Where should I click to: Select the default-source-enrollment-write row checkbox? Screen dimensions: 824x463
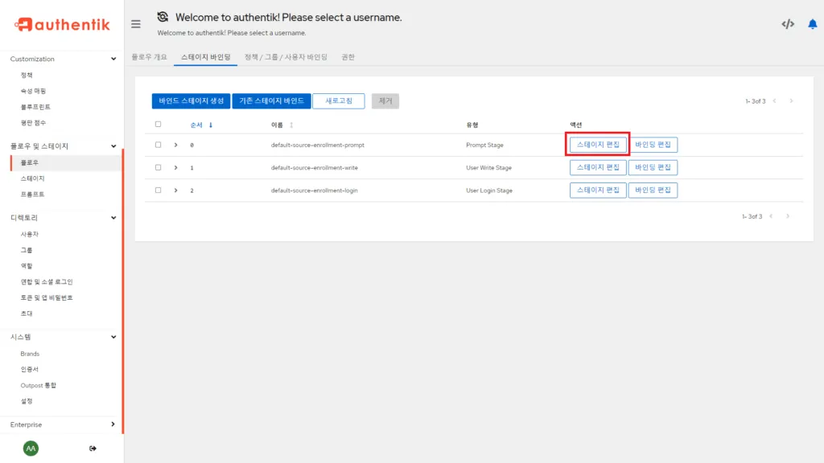pyautogui.click(x=158, y=167)
